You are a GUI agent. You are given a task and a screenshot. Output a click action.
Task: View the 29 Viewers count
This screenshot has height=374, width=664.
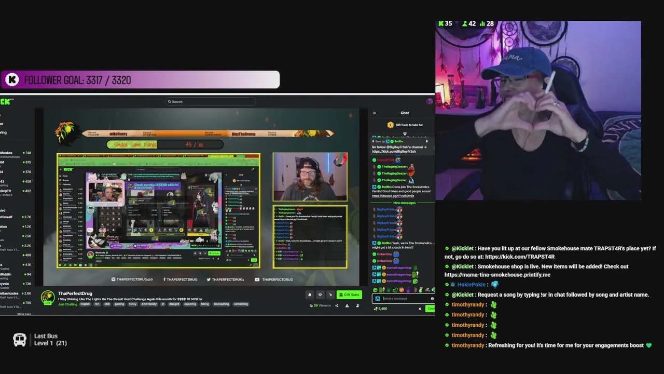320,305
